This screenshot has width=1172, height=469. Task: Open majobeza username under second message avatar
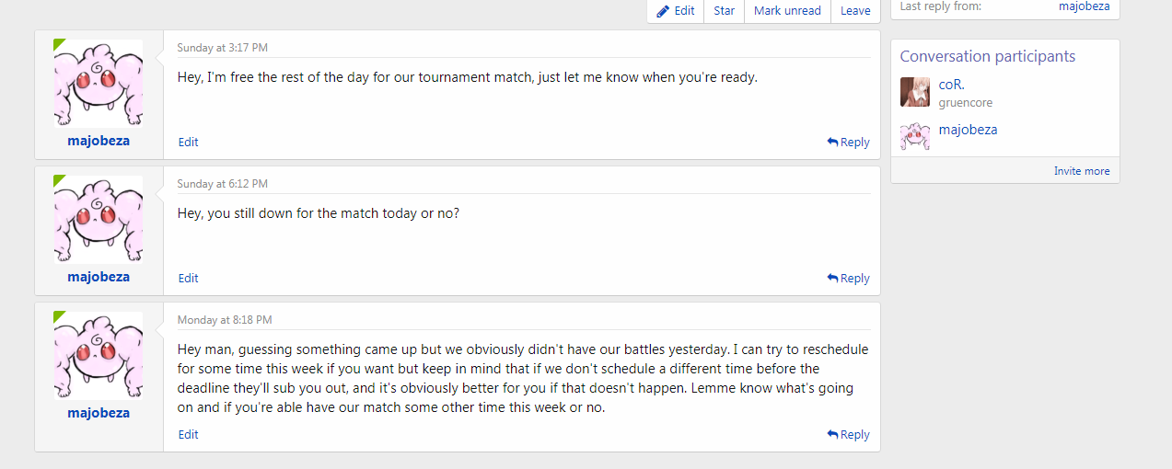[99, 278]
